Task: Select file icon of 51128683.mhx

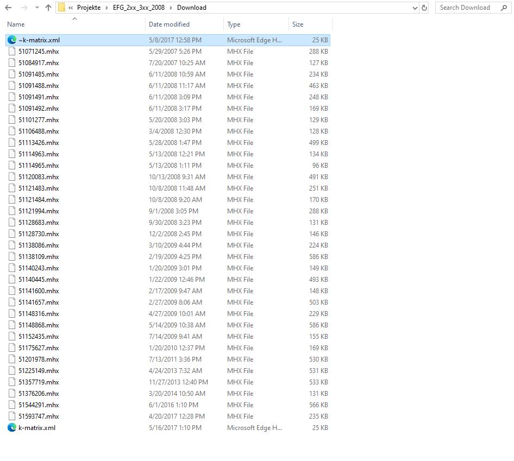Action: 12,223
